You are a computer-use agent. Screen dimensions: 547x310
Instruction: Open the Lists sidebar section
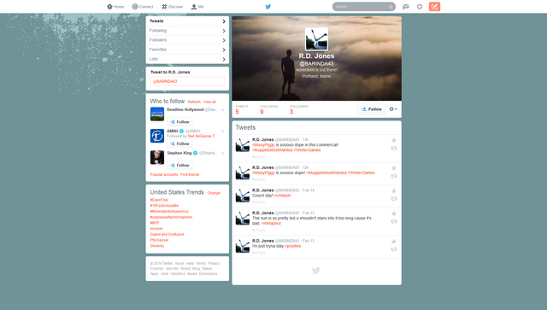click(187, 59)
